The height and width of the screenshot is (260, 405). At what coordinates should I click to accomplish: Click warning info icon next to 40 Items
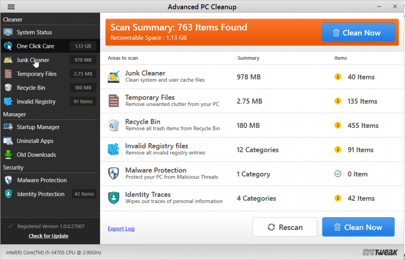click(x=338, y=77)
